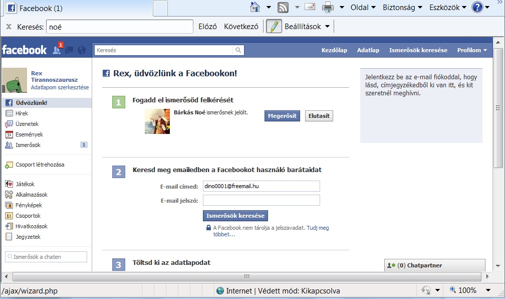
Task: Click the vertical scrollbar down arrow
Action: click(498, 266)
